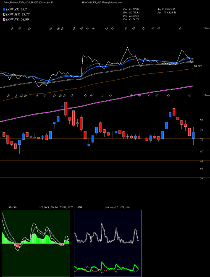Click the white DOW MT legend swatch
This screenshot has height=277, width=210.
(5, 15)
